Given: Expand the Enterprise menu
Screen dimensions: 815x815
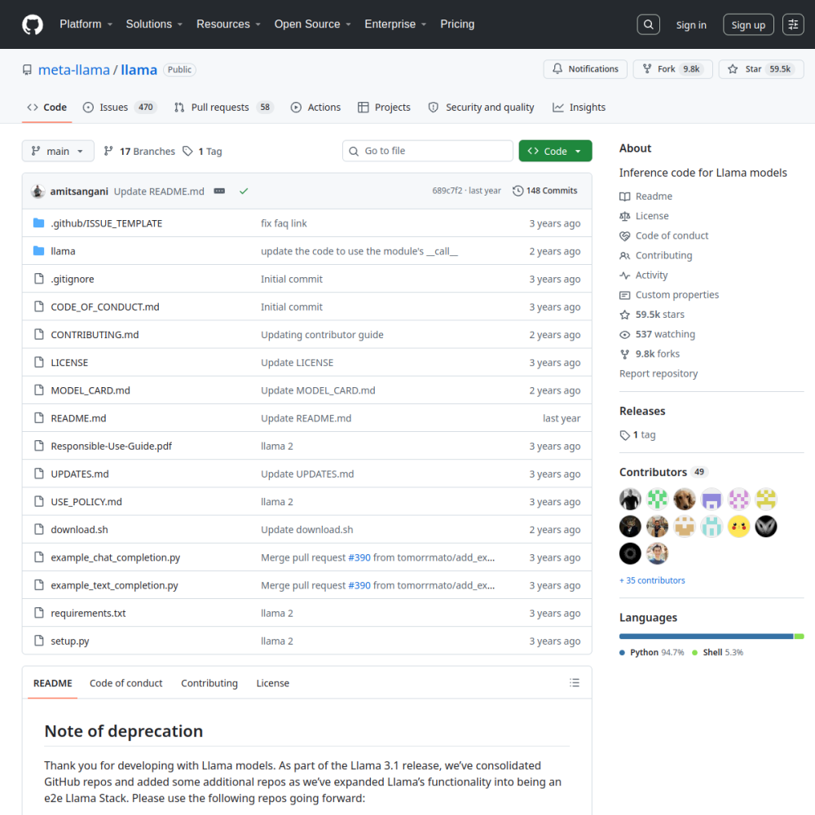Looking at the screenshot, I should pyautogui.click(x=395, y=24).
